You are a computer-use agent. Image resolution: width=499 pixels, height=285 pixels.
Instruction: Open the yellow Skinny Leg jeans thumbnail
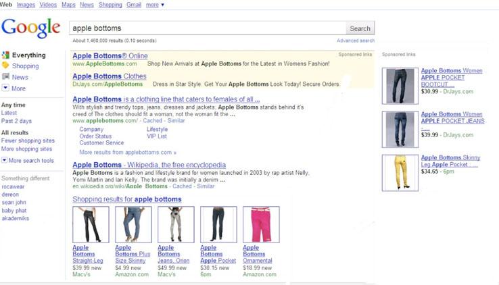click(398, 172)
